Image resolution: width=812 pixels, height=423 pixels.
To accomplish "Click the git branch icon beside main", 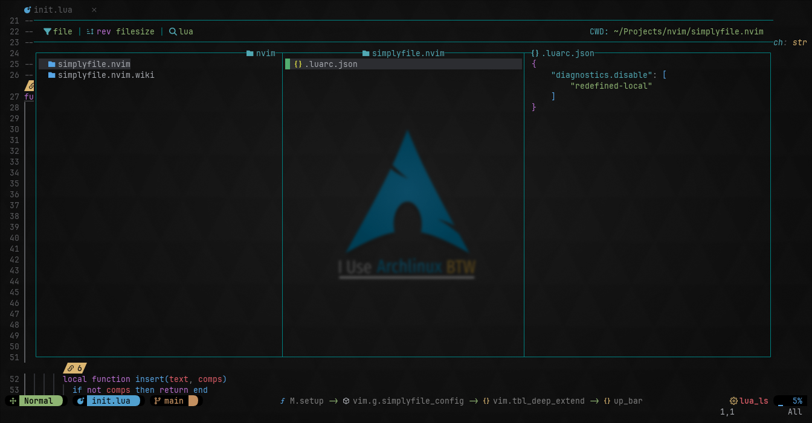I will [158, 401].
